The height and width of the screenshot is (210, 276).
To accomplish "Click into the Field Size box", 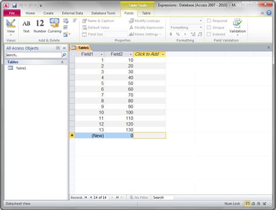I will [x=116, y=34].
